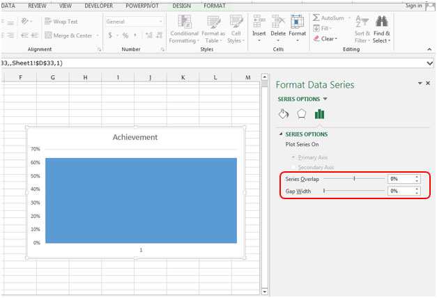Click the Decrease Decimal icon
437x298 pixels.
(x=159, y=35)
